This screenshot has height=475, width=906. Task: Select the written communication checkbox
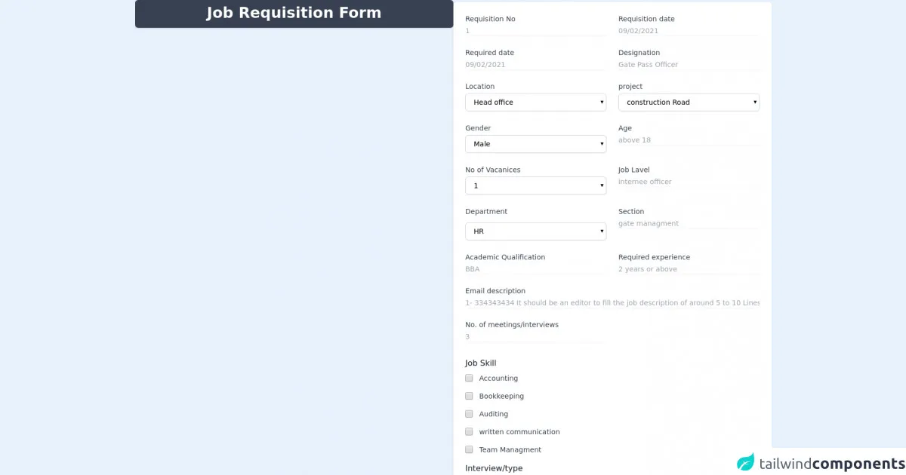coord(469,432)
